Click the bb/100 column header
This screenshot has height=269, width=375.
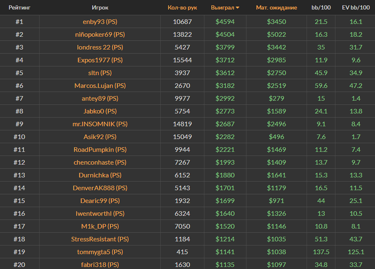pyautogui.click(x=321, y=8)
